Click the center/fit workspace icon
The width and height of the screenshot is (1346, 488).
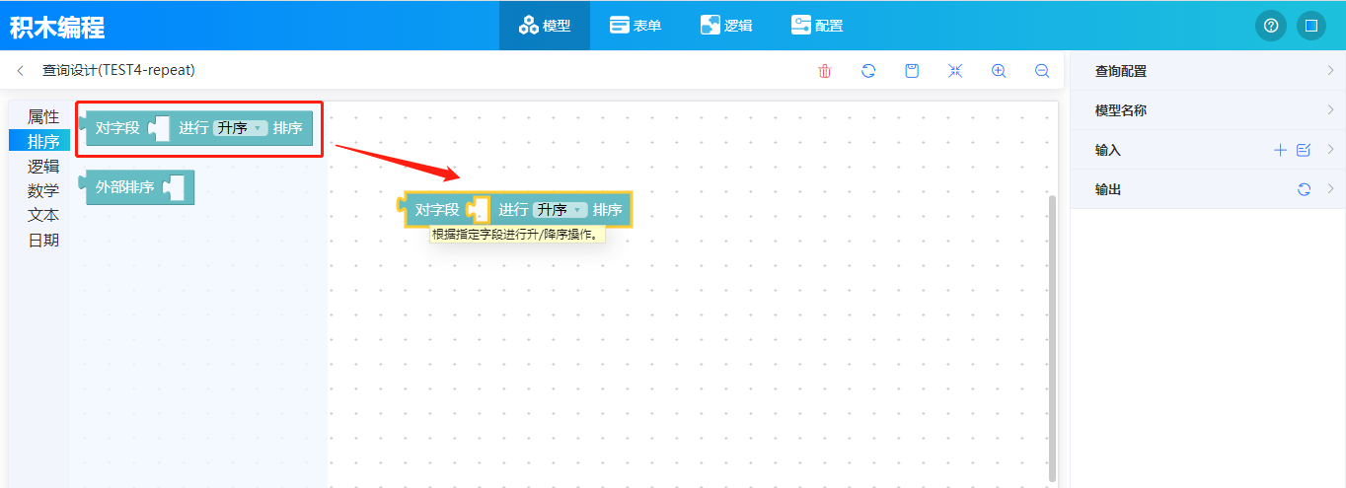(x=955, y=71)
